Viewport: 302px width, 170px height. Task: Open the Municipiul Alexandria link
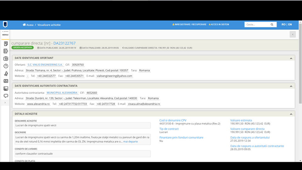coord(62,93)
